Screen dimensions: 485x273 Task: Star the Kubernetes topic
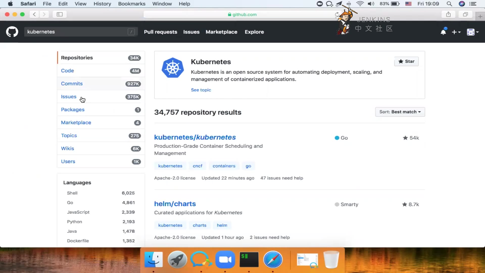[406, 61]
